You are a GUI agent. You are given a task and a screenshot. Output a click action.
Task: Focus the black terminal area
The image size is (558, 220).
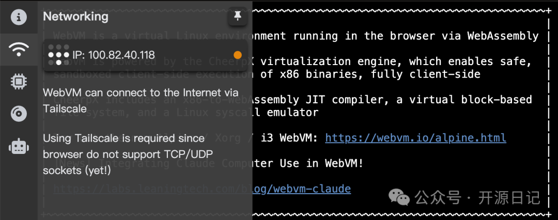point(402,111)
